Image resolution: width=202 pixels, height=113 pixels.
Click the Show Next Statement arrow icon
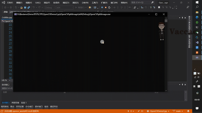(x=114, y=8)
